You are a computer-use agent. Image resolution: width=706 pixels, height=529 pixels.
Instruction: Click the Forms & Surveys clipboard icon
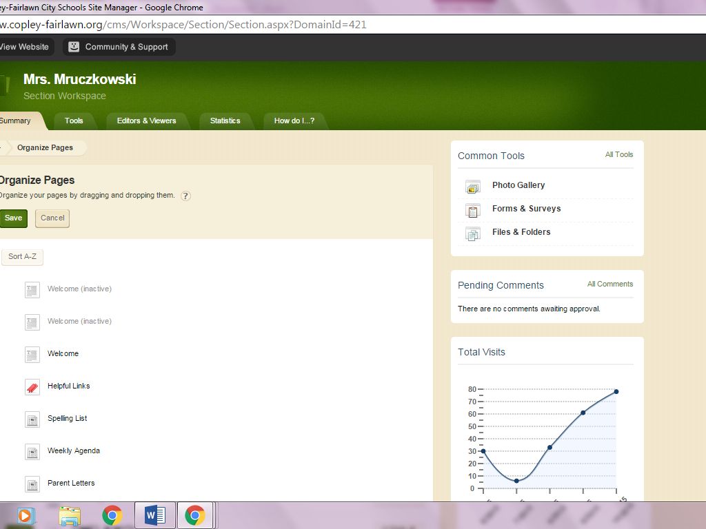coord(473,210)
